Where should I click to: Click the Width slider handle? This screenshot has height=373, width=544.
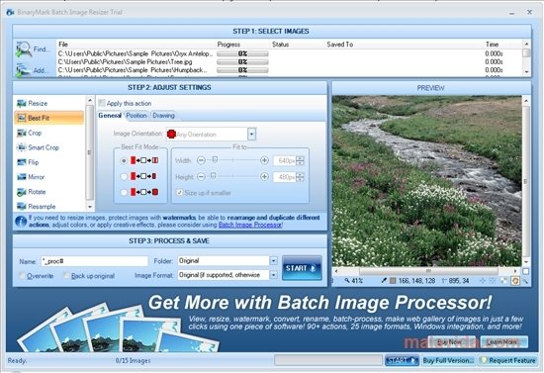[x=215, y=159]
